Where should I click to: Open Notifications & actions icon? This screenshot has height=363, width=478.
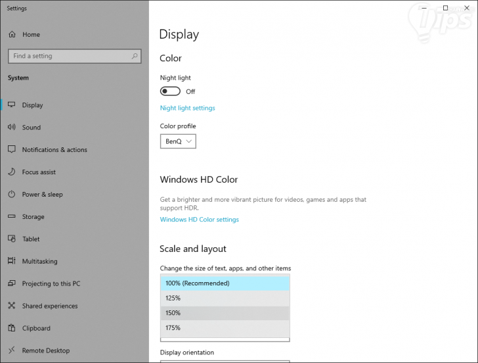click(12, 150)
